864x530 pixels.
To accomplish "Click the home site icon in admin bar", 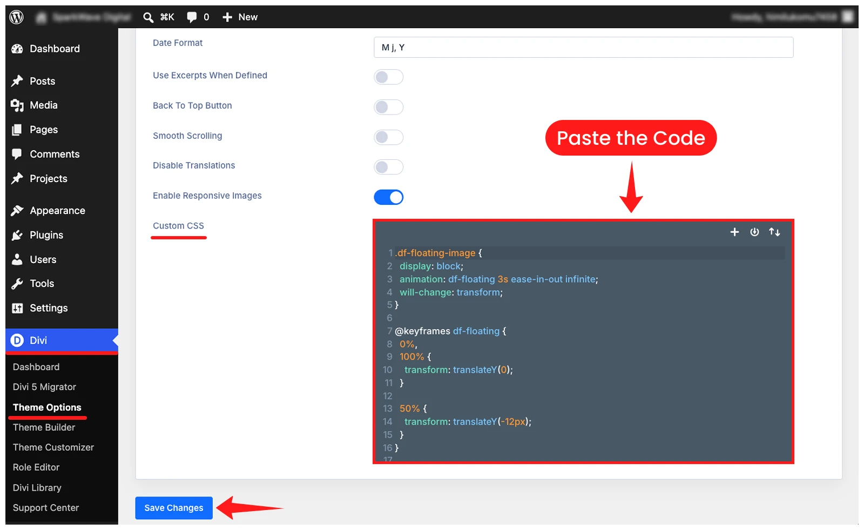I will coord(41,17).
